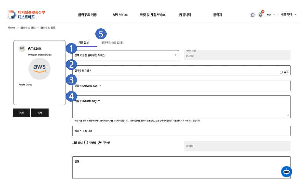This screenshot has width=307, height=191.
Task: Switch to the 클라우드 속성 값(들) tab
Action: (112, 42)
